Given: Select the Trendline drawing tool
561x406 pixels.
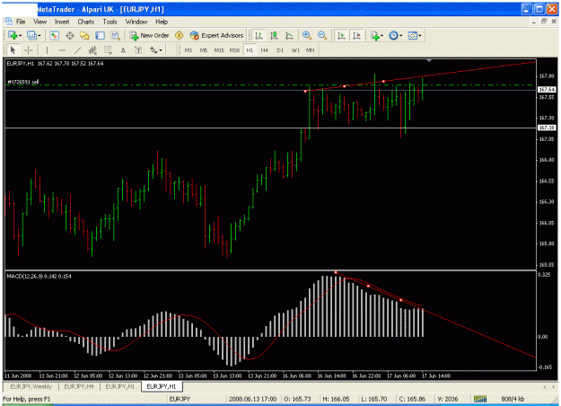Looking at the screenshot, I should 77,50.
